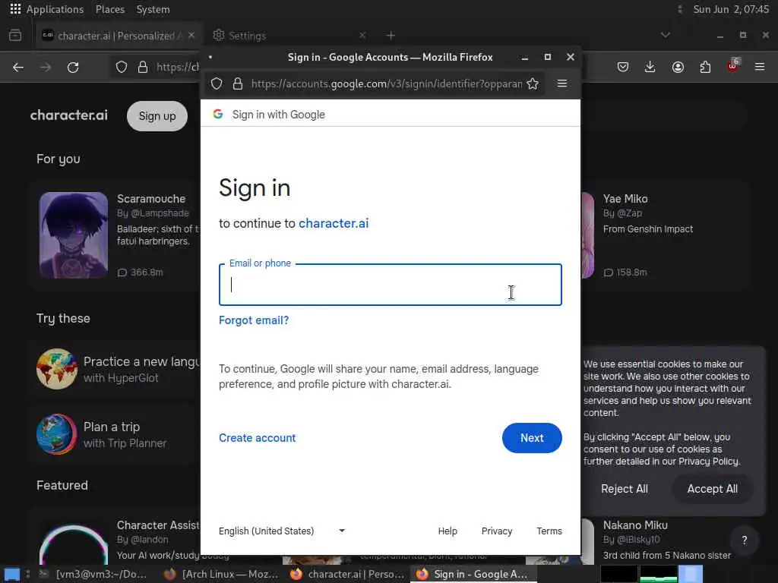The width and height of the screenshot is (778, 583).
Task: Open the Applications menu
Action: pos(55,9)
